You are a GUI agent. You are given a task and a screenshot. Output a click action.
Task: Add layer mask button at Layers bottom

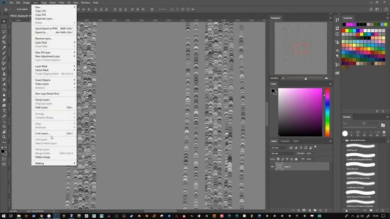click(304, 210)
